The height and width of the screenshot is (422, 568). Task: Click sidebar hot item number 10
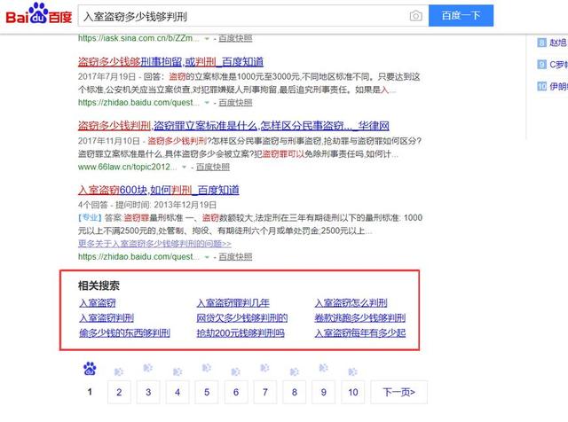tap(552, 87)
